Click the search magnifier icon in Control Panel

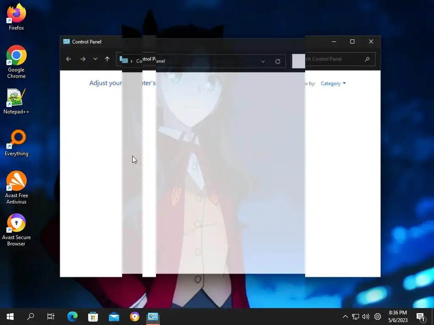pyautogui.click(x=367, y=59)
